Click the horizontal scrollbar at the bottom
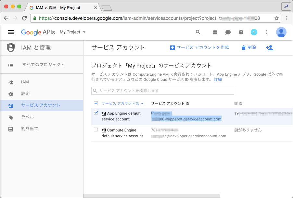This screenshot has width=293, height=198. coord(152,196)
